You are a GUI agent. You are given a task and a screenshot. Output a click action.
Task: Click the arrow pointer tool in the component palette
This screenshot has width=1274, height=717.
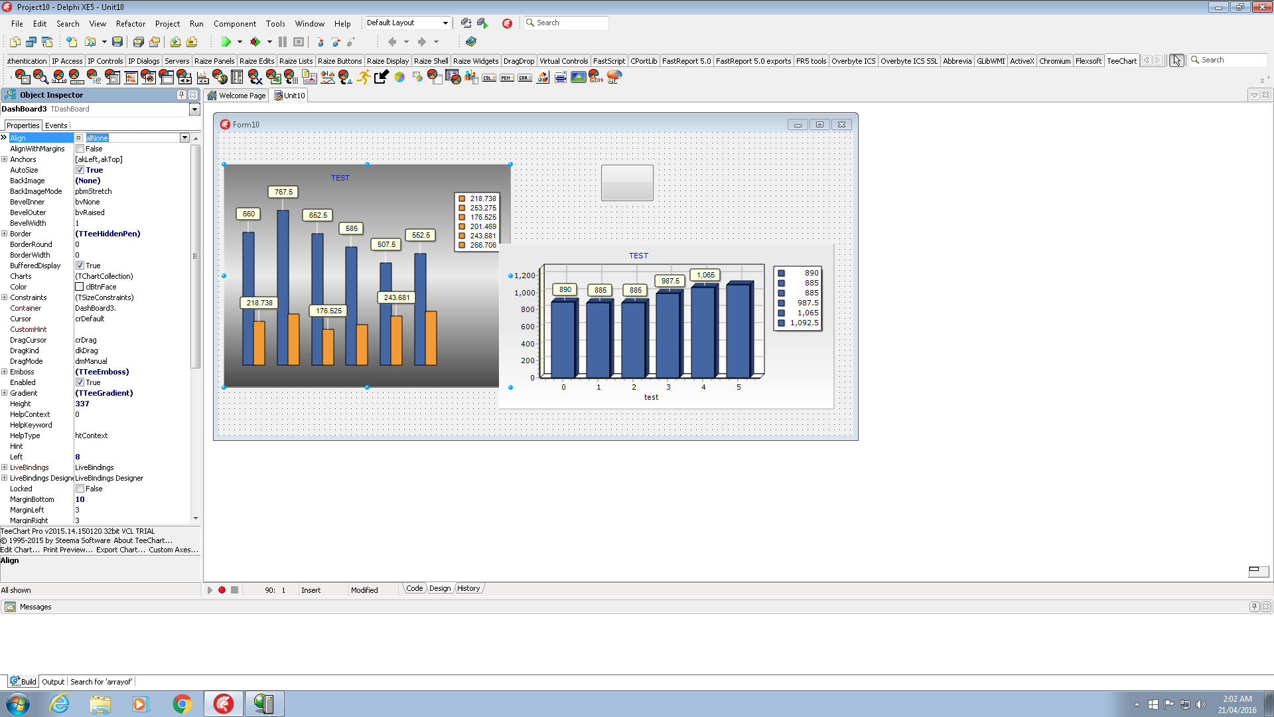pyautogui.click(x=1176, y=60)
